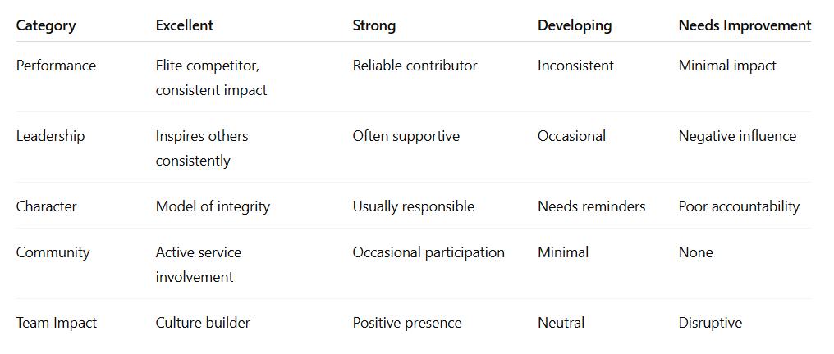The image size is (834, 354).
Task: Select the "Needs reminders" cell
Action: [x=591, y=206]
